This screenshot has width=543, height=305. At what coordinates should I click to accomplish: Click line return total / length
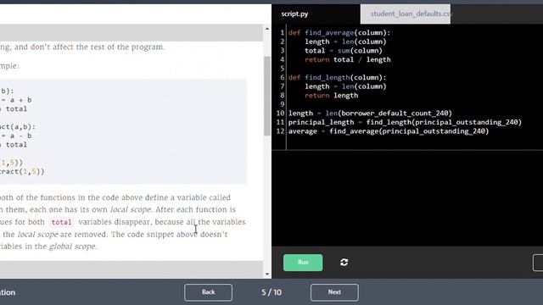point(348,60)
